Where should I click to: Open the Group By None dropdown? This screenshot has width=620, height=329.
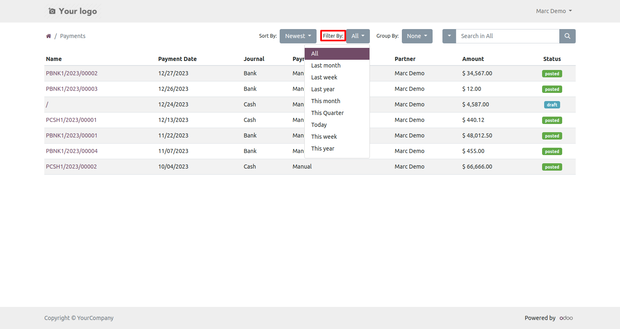coord(417,36)
